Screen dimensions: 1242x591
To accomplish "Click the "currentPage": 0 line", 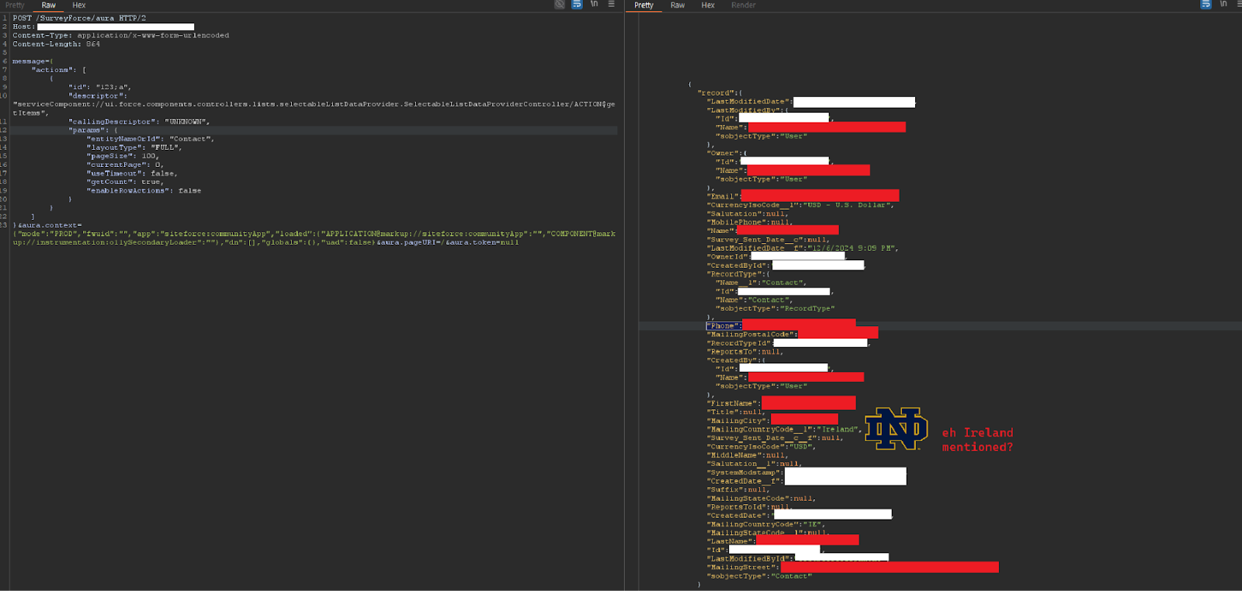I will (x=125, y=165).
